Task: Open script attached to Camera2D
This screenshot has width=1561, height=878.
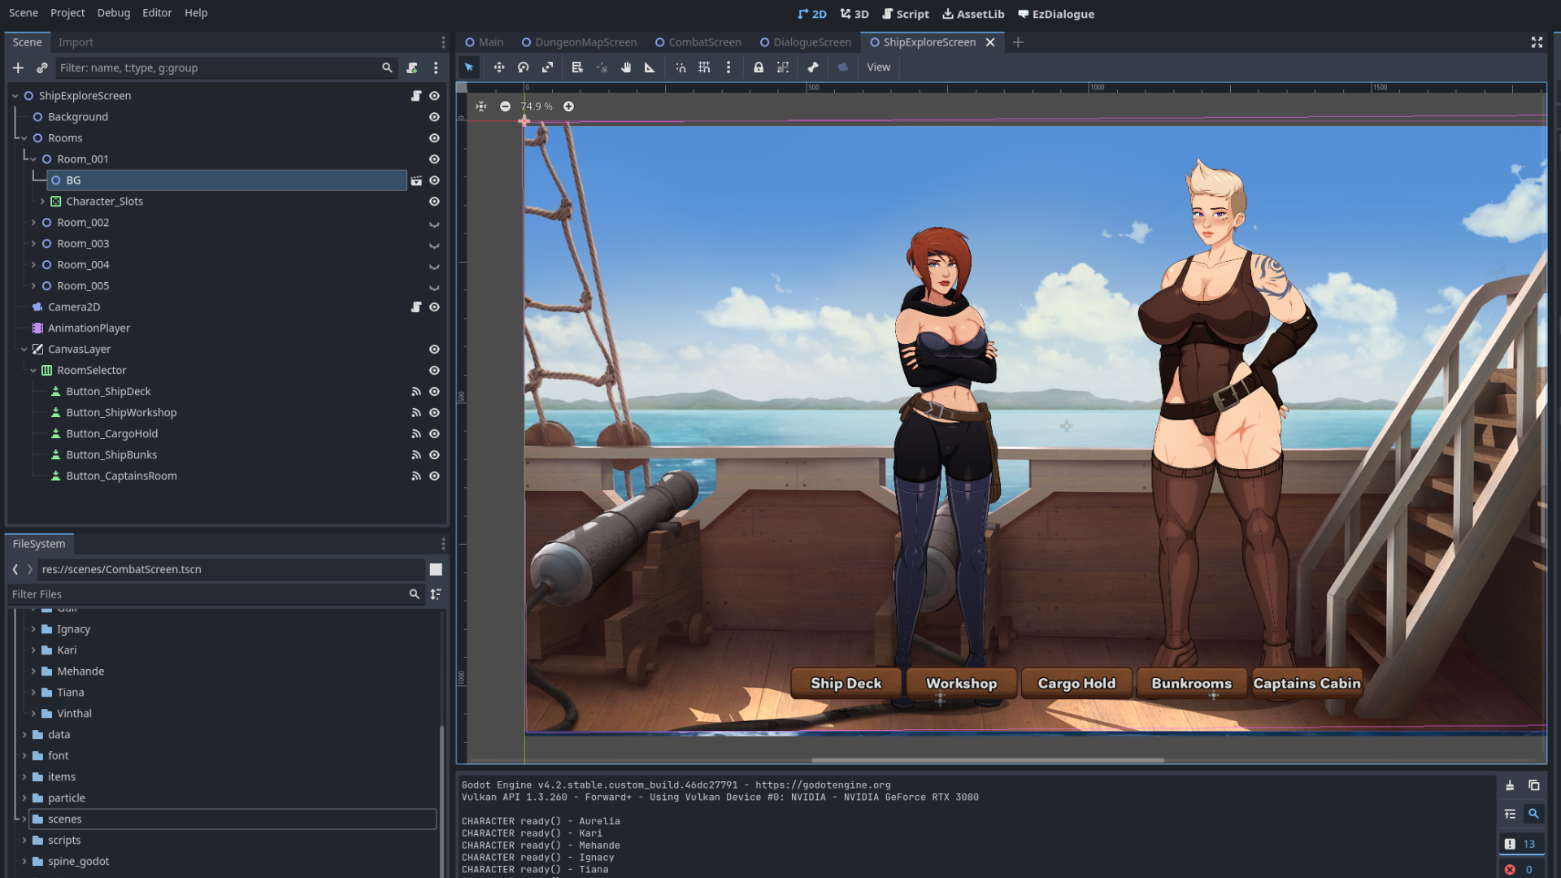Action: click(415, 307)
